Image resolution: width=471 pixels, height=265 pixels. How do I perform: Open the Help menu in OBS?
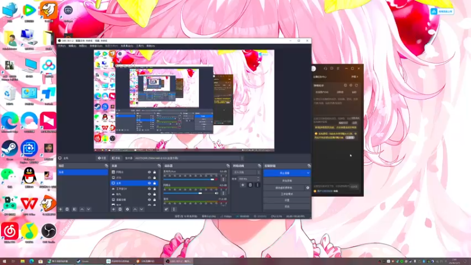click(x=151, y=46)
